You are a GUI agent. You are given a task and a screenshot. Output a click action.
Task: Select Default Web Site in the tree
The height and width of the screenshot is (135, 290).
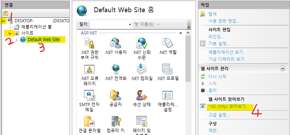[x=44, y=40]
